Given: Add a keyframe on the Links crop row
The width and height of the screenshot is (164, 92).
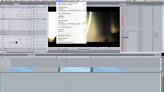Looking at the screenshot, I should [31, 21].
